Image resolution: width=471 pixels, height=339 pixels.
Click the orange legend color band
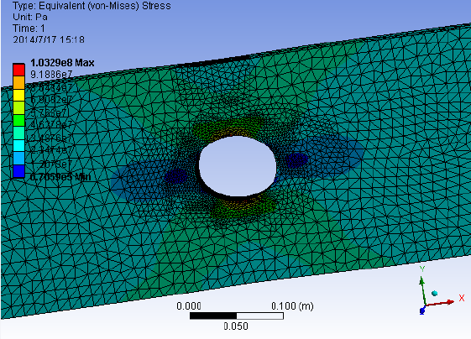18,82
